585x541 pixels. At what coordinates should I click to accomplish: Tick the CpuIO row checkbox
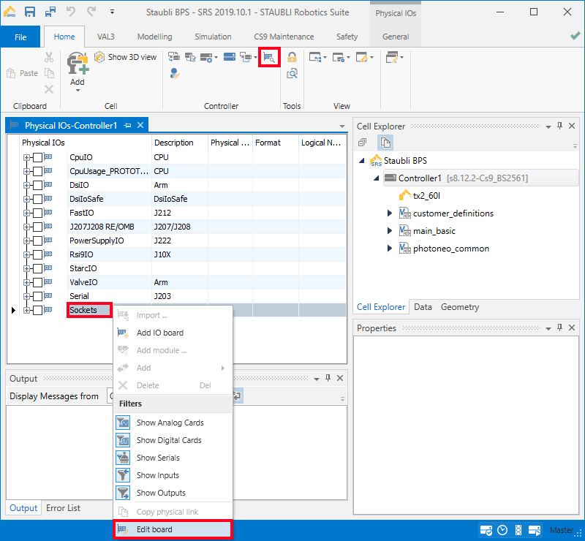click(38, 157)
